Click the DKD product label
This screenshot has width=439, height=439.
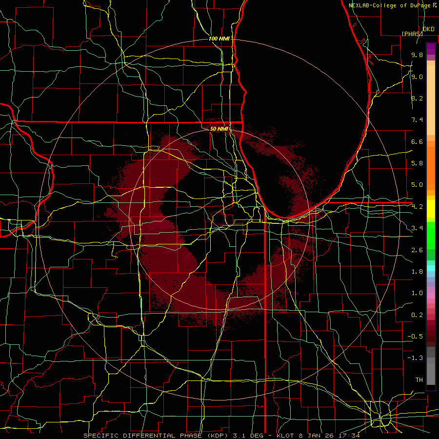tap(429, 29)
